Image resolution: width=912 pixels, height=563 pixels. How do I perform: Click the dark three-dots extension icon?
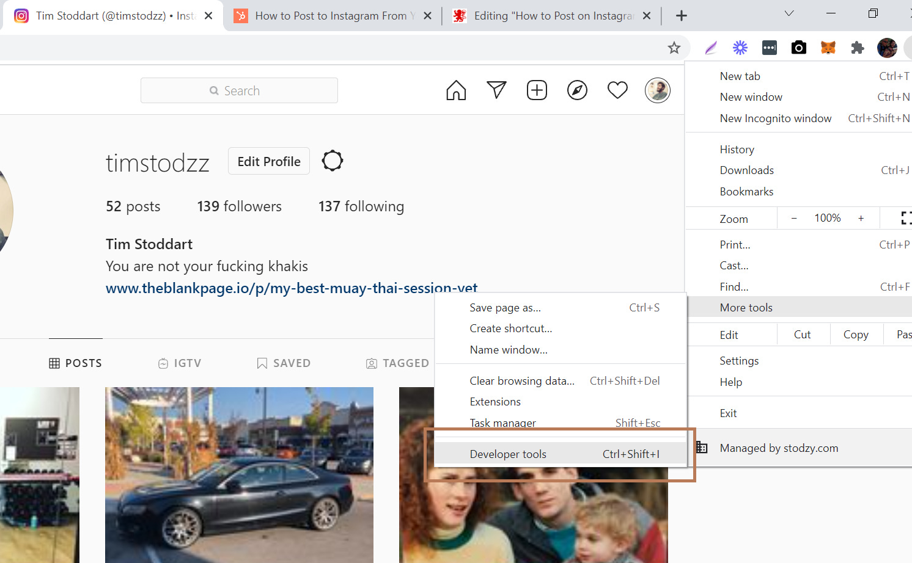[770, 48]
